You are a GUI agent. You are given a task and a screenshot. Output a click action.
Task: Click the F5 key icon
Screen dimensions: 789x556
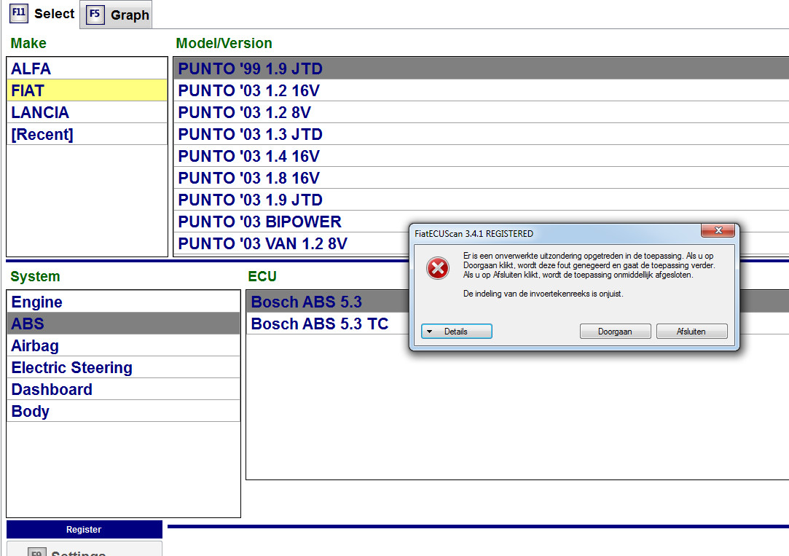(x=95, y=14)
